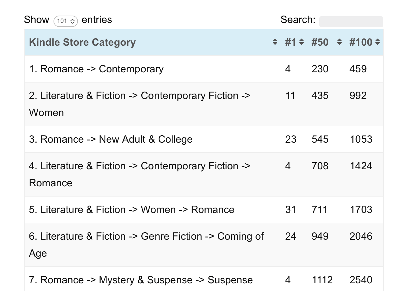
Task: Click the #1 column header label
Action: [290, 42]
